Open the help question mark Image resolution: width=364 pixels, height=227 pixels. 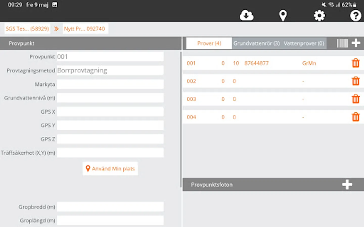355,15
